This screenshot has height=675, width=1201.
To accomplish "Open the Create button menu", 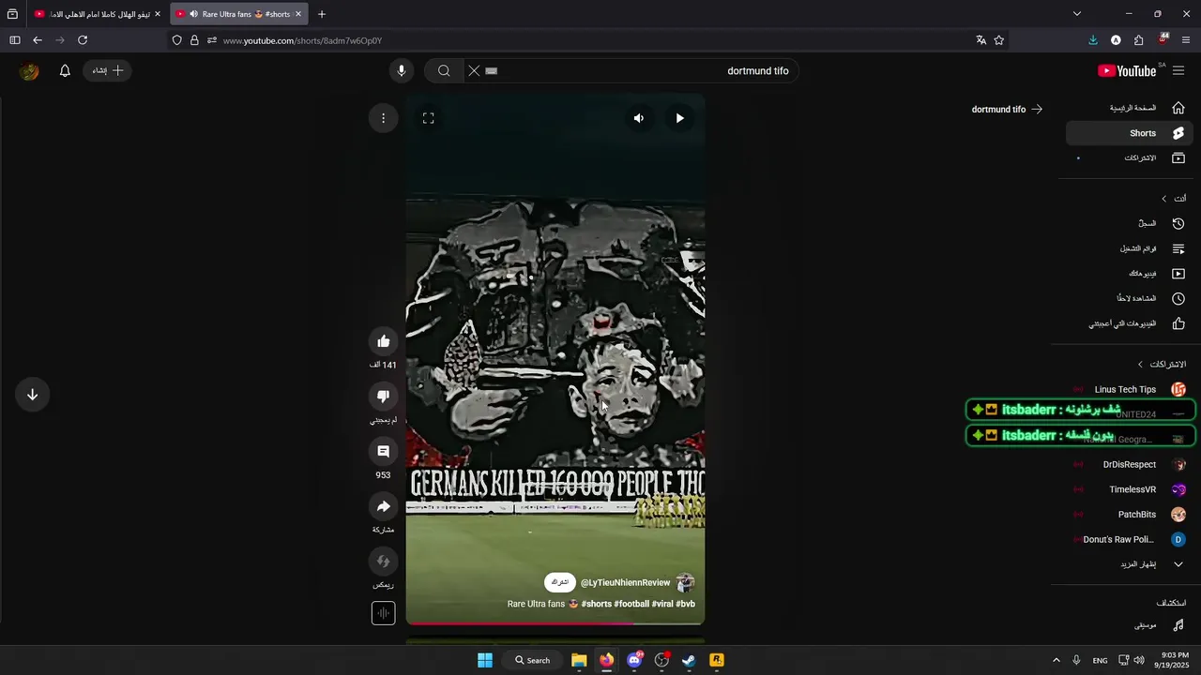I will [x=108, y=70].
